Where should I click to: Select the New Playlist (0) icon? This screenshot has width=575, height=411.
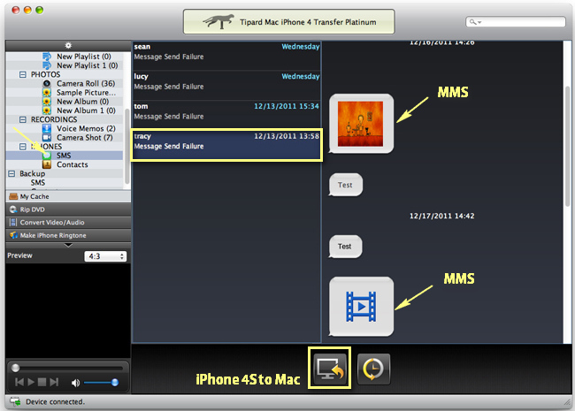(47, 57)
